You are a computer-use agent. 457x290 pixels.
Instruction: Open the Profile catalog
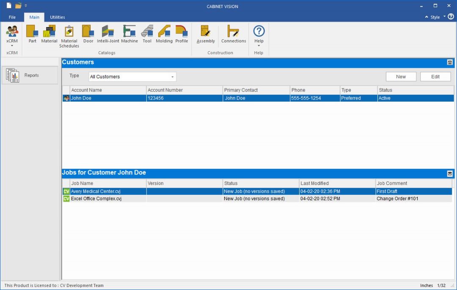(x=182, y=34)
